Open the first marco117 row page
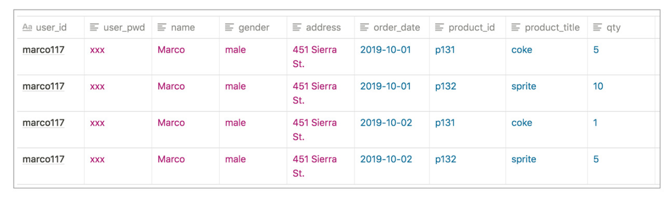The width and height of the screenshot is (672, 202). tap(44, 50)
